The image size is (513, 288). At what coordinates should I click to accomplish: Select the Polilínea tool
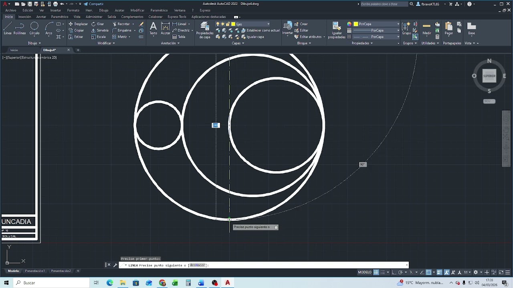20,28
